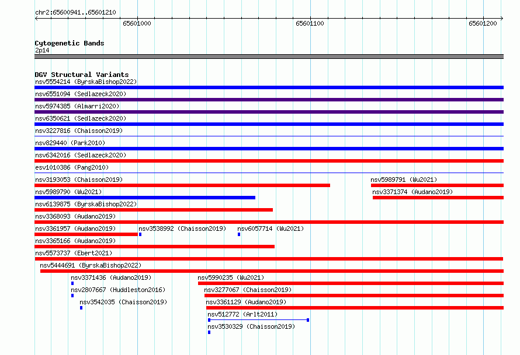The width and height of the screenshot is (520, 355).
Task: Click the 65601100 ruler tick label
Action: click(310, 23)
